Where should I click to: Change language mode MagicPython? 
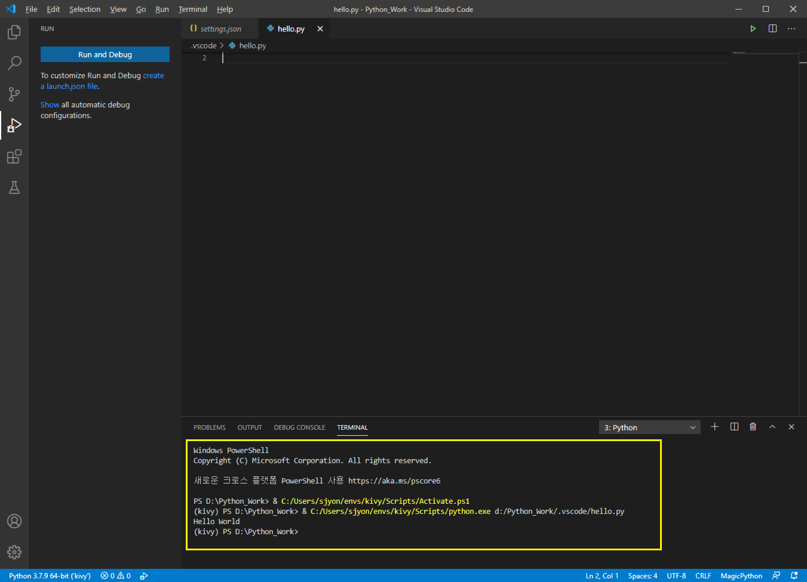point(741,575)
